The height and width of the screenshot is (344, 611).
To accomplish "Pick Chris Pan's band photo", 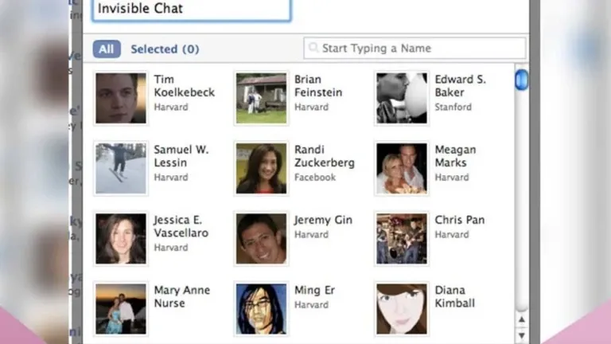I will (401, 239).
